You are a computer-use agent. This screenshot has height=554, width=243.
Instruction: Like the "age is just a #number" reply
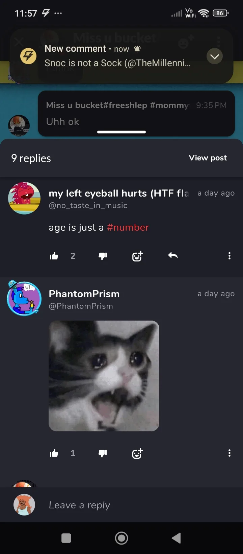(x=54, y=256)
